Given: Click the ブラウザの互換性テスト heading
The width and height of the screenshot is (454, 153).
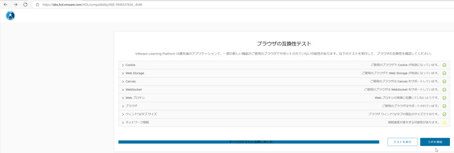Looking at the screenshot, I should pos(284,44).
